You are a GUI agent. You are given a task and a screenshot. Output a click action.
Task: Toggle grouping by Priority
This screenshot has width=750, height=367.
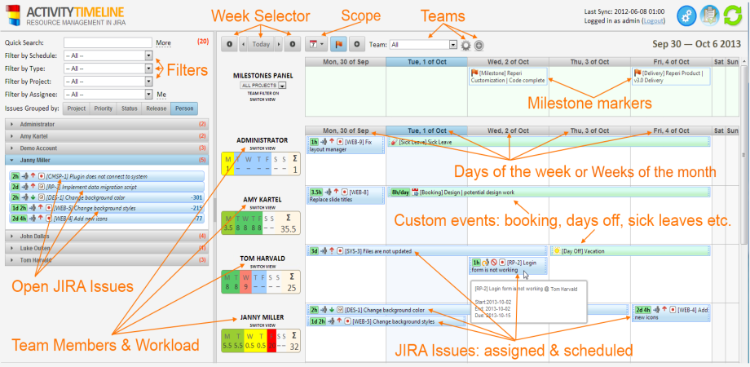coord(103,108)
